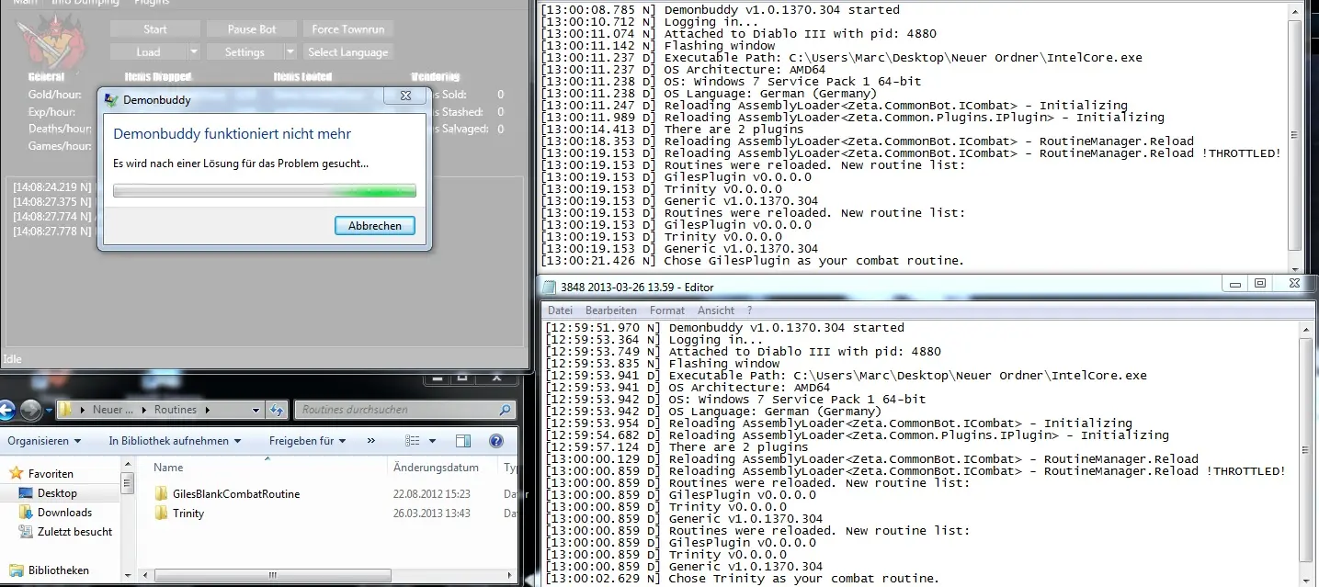Viewport: 1319px width, 587px height.
Task: Open the Load button dropdown arrow
Action: (194, 52)
